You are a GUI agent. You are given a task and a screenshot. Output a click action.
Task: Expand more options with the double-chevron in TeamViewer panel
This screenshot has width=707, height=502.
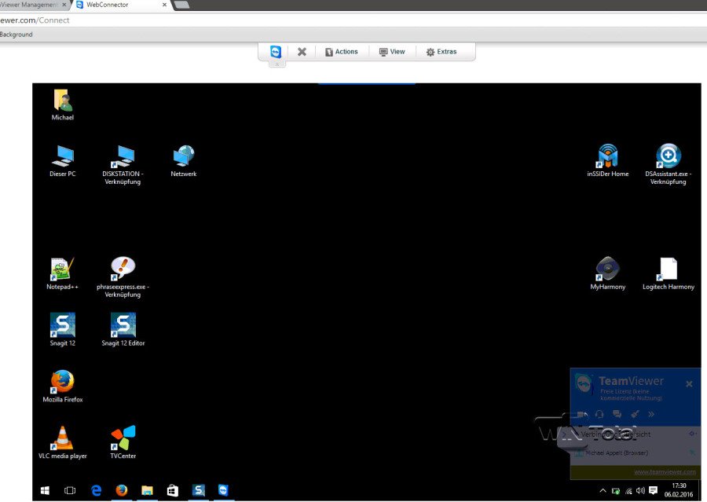coord(651,414)
